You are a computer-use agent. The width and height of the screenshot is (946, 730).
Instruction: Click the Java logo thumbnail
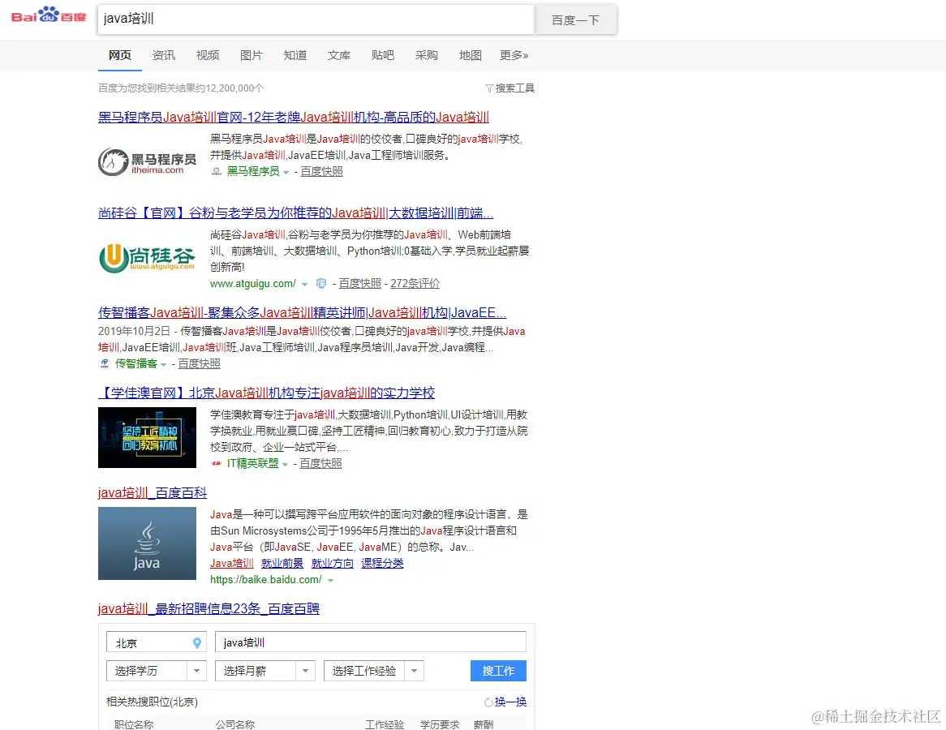(147, 543)
